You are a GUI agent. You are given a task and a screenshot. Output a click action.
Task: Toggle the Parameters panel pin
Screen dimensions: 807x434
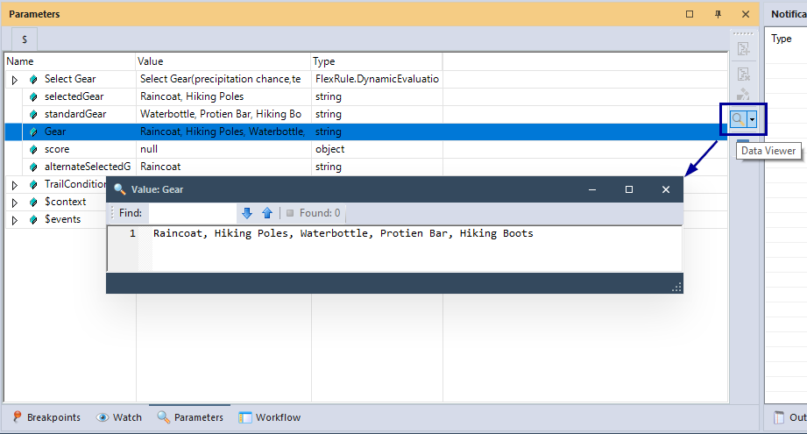point(718,14)
